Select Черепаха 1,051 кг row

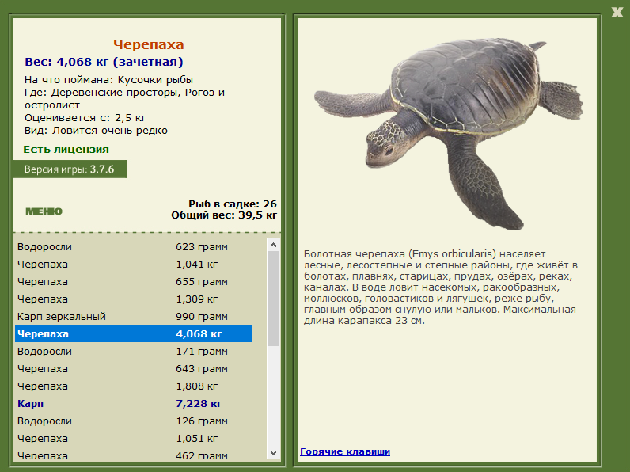click(x=134, y=438)
